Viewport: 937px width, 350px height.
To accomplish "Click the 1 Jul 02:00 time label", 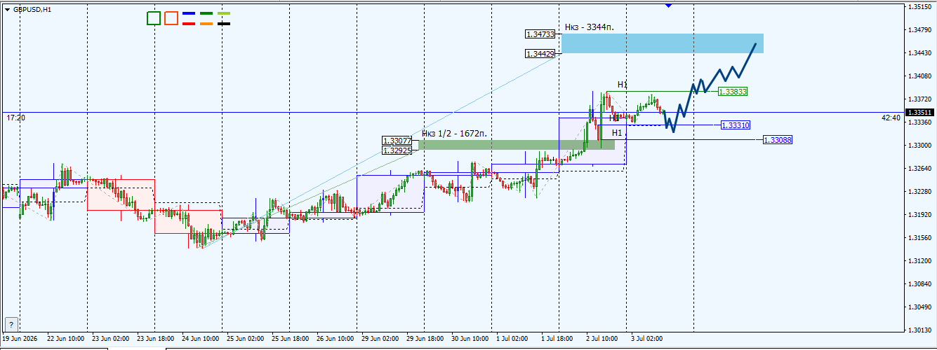I will click(x=512, y=338).
